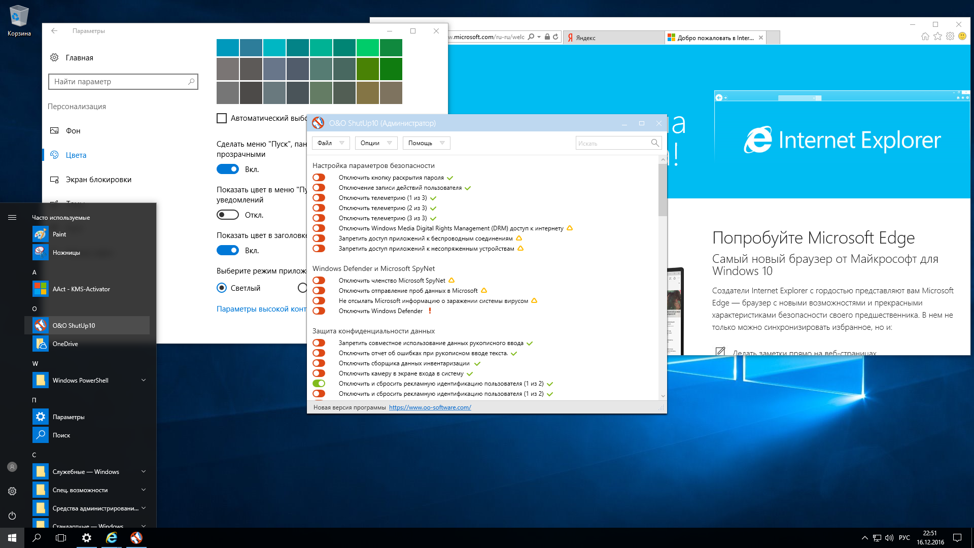
Task: Click the IE tools gear icon
Action: (x=950, y=37)
